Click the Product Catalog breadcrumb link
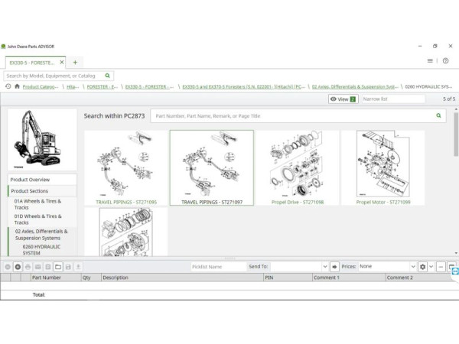Viewport: 459px width, 344px height. pos(41,87)
